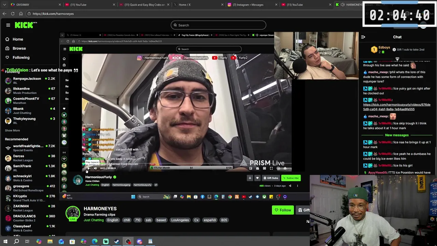Collapse the chat panel with arrow icon
Image resolution: width=437 pixels, height=246 pixels.
pos(363,37)
